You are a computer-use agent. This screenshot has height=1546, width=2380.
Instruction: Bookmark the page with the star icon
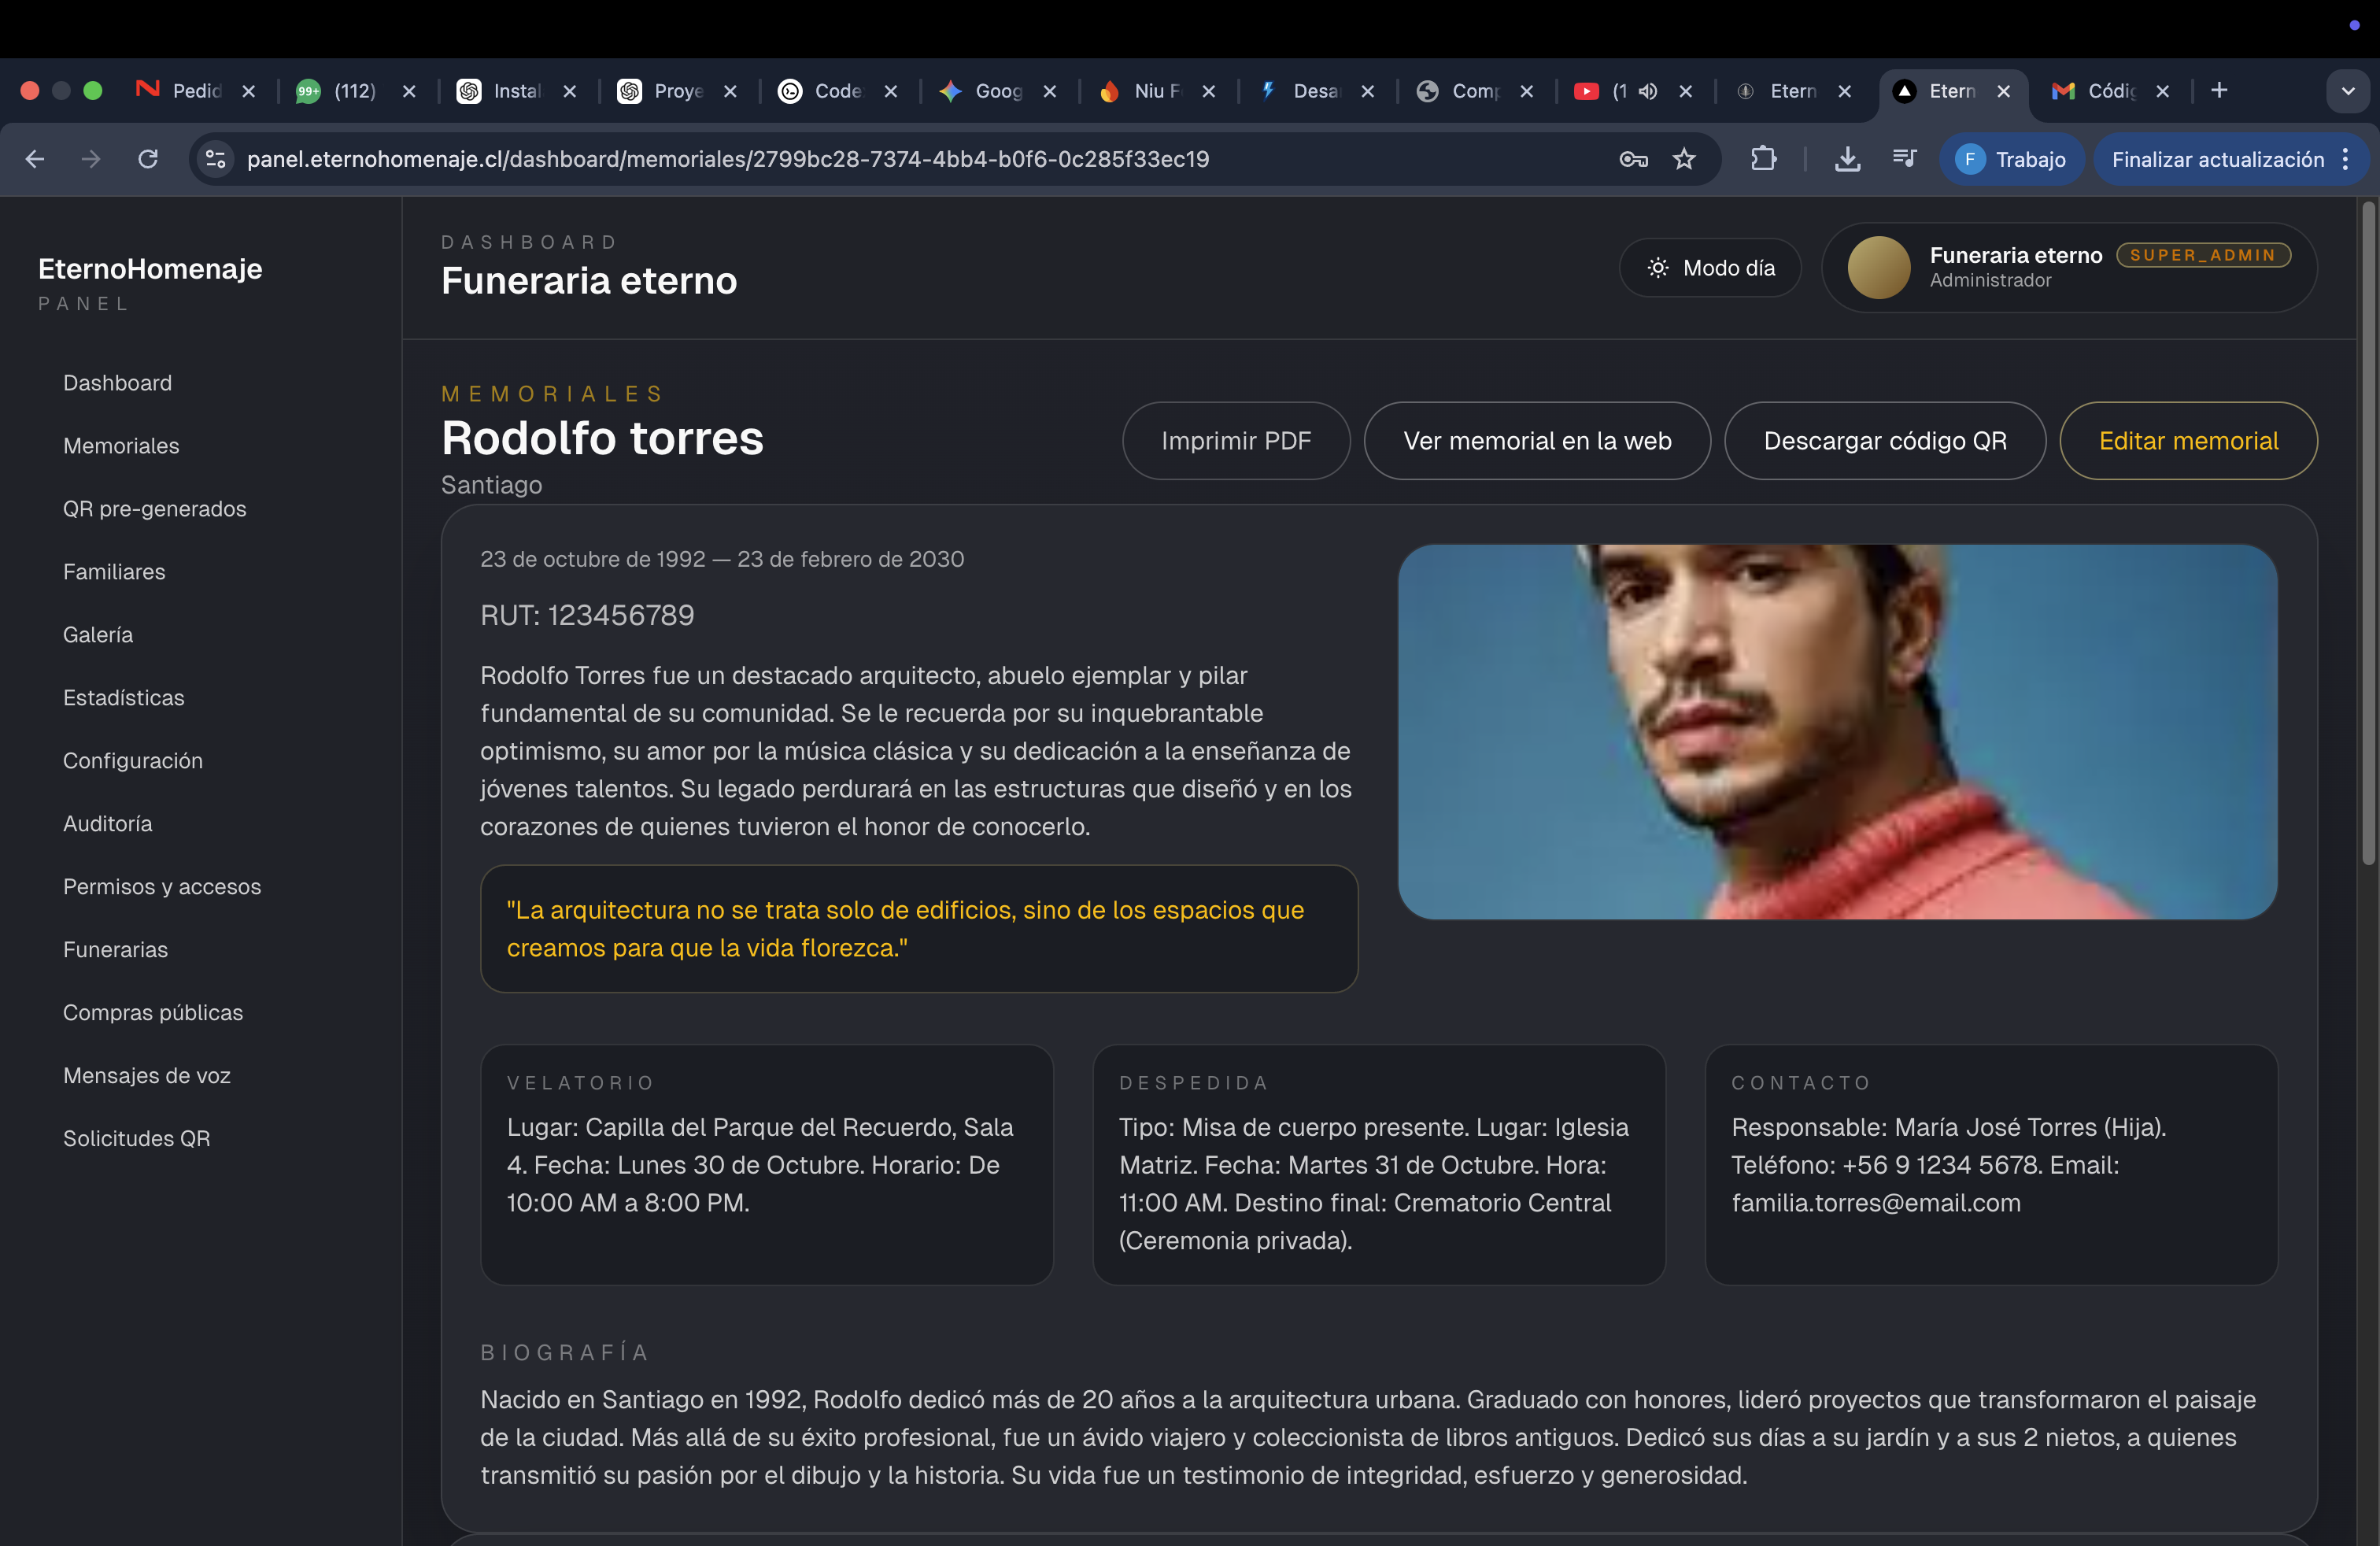[1684, 159]
